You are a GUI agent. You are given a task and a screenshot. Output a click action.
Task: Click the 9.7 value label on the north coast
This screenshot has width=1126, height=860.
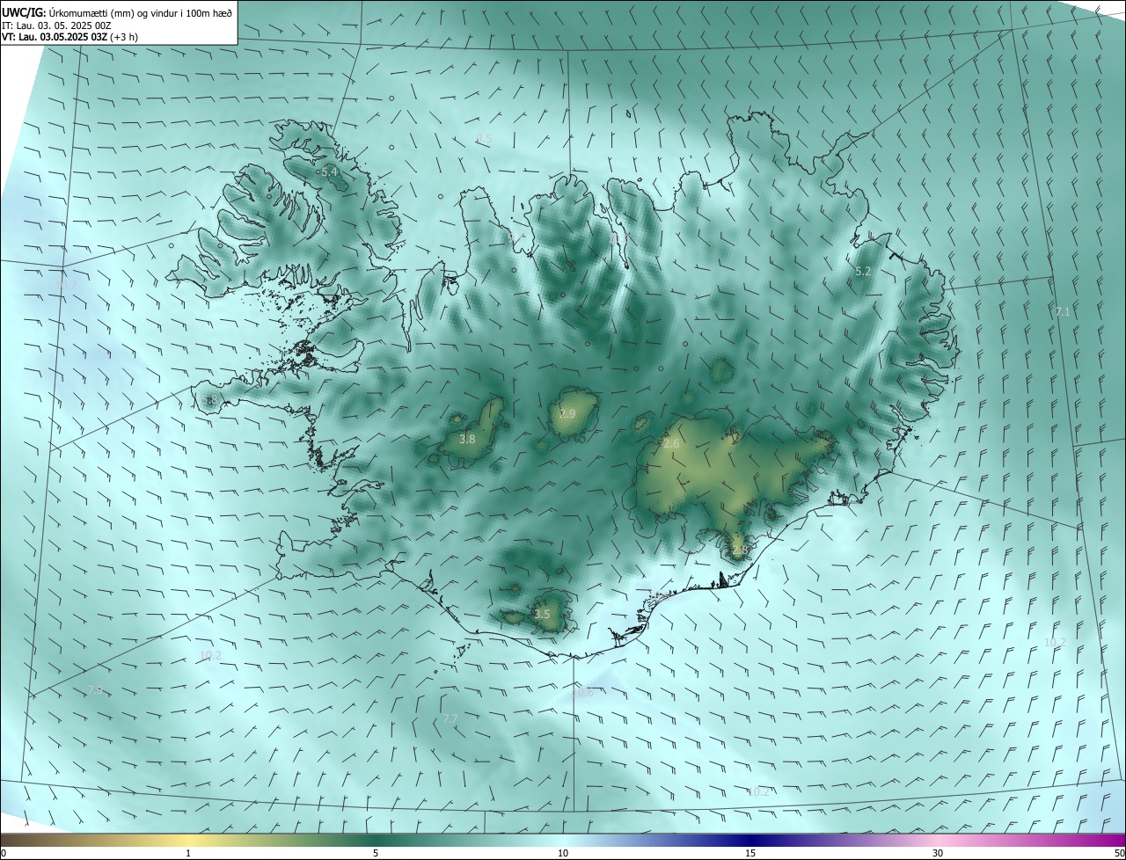(516, 237)
